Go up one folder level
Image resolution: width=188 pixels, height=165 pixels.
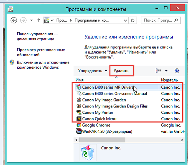point(39,20)
